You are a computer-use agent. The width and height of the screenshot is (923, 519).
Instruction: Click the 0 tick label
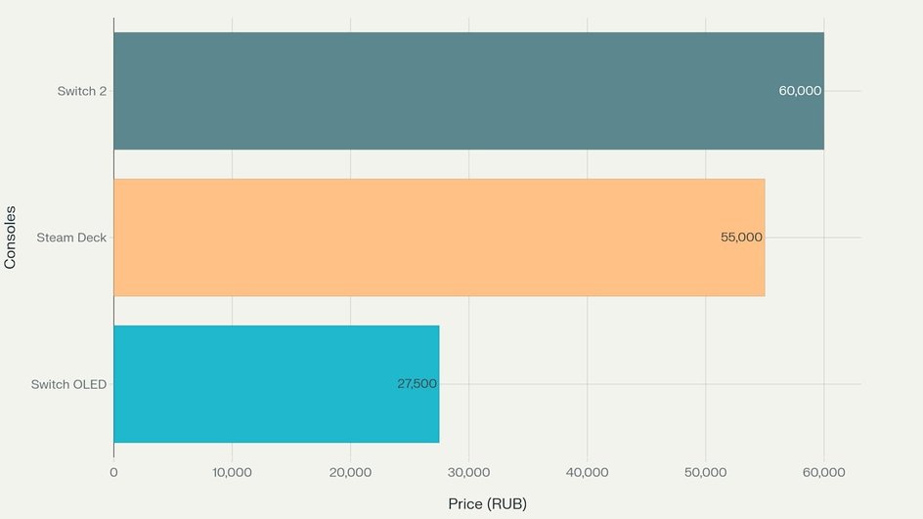pyautogui.click(x=113, y=472)
